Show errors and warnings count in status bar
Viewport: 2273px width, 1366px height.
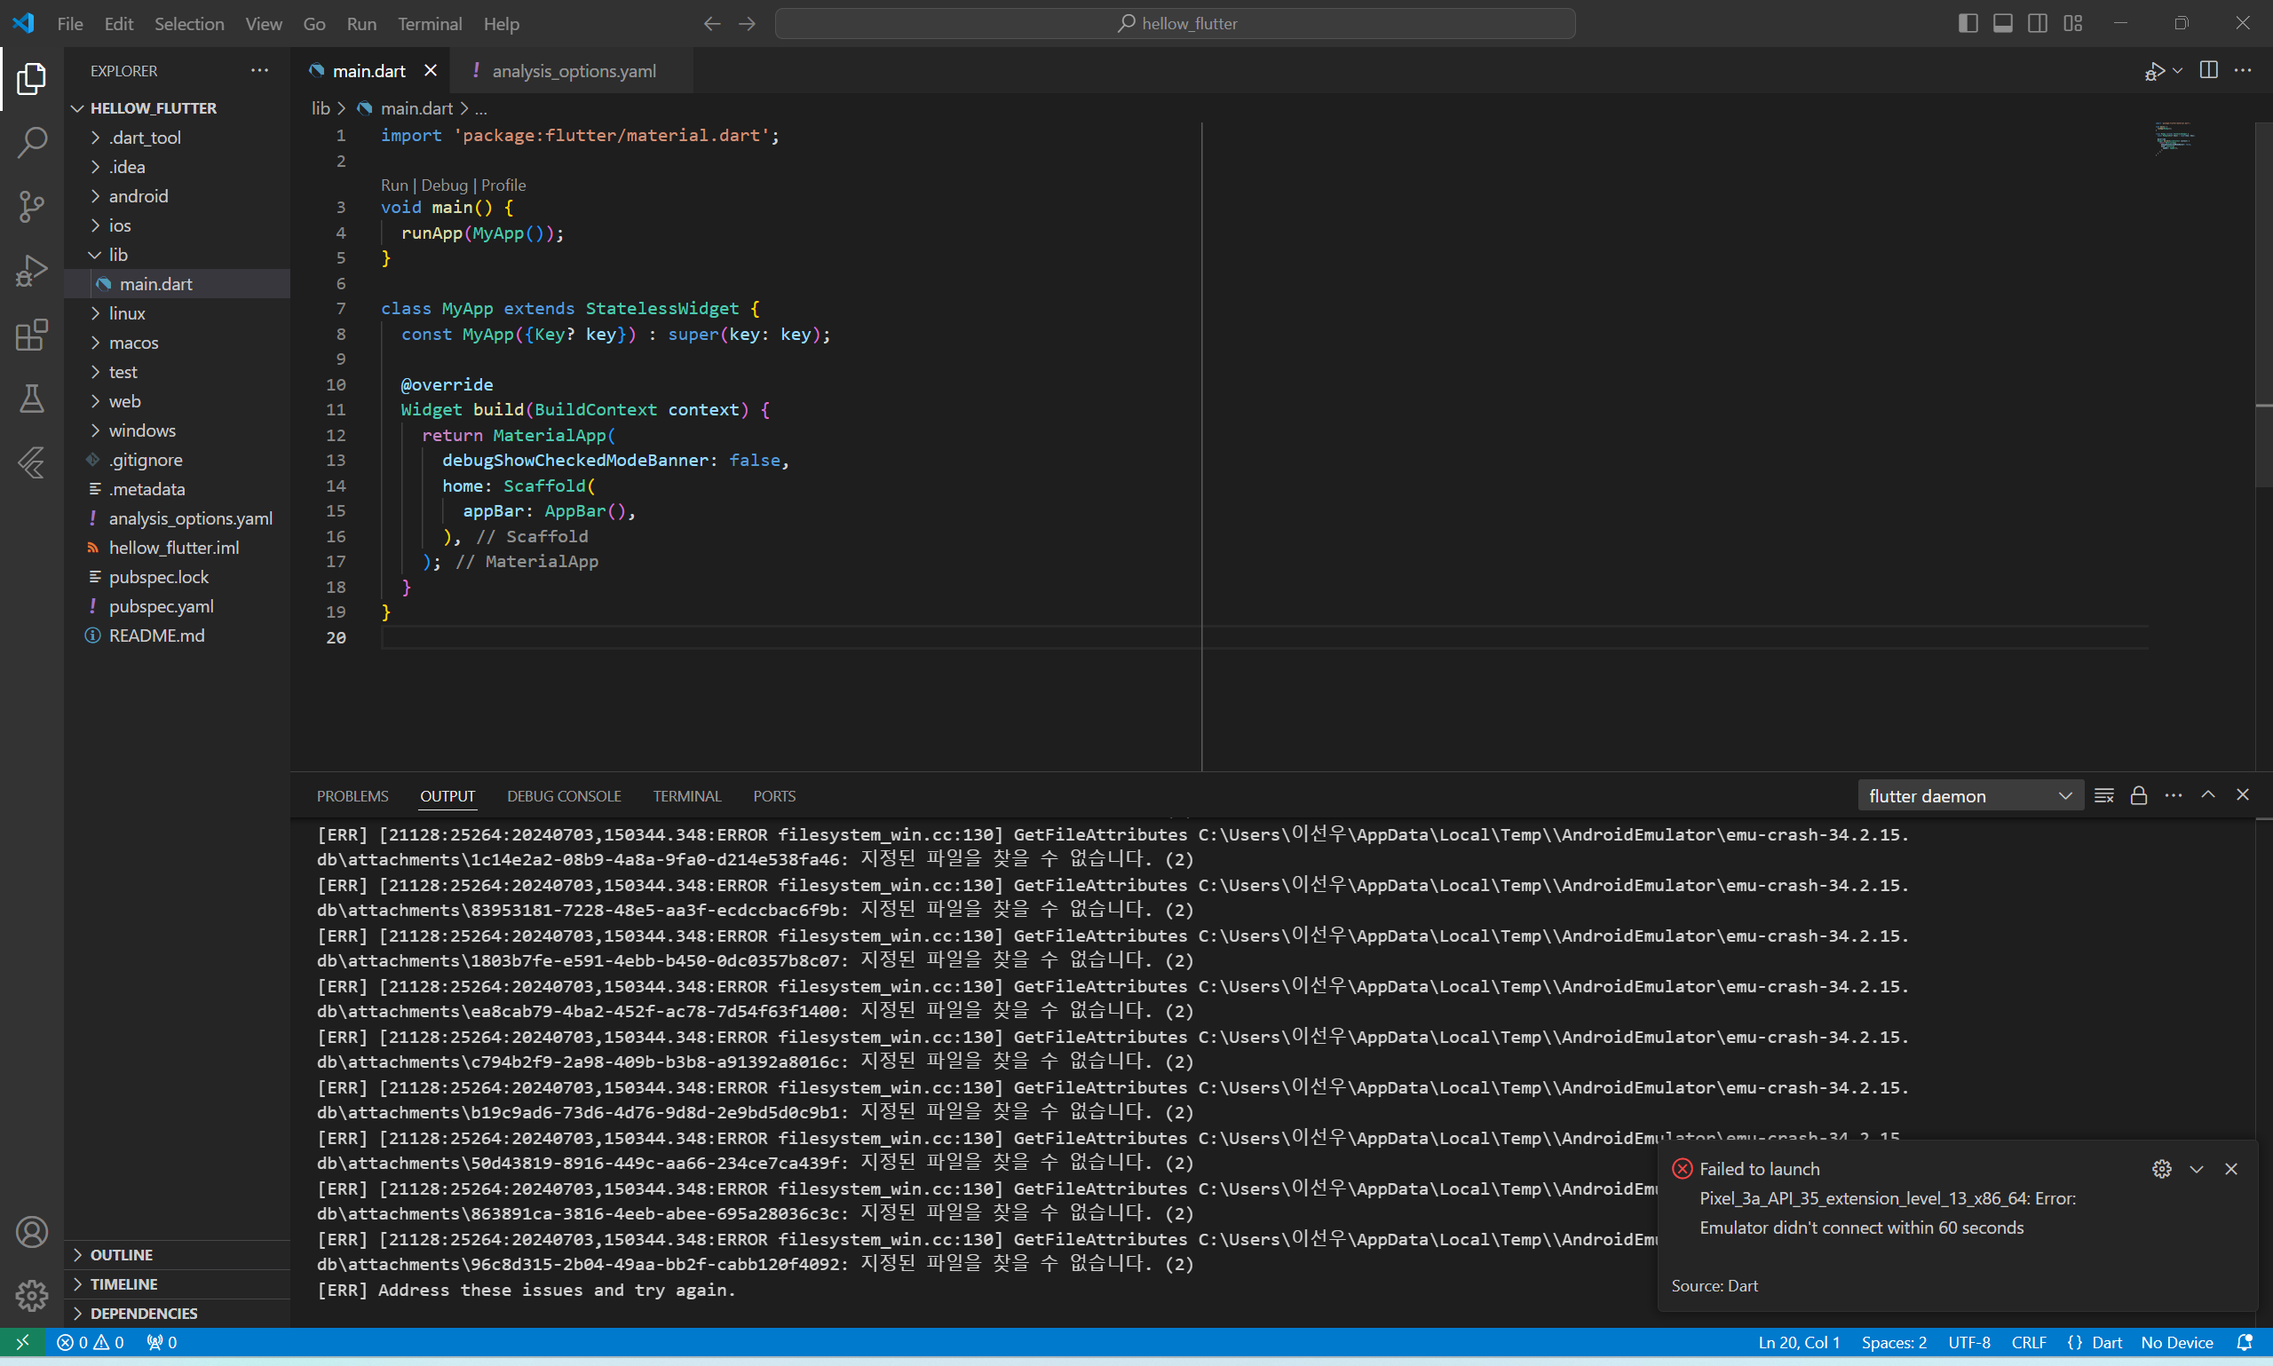click(91, 1343)
